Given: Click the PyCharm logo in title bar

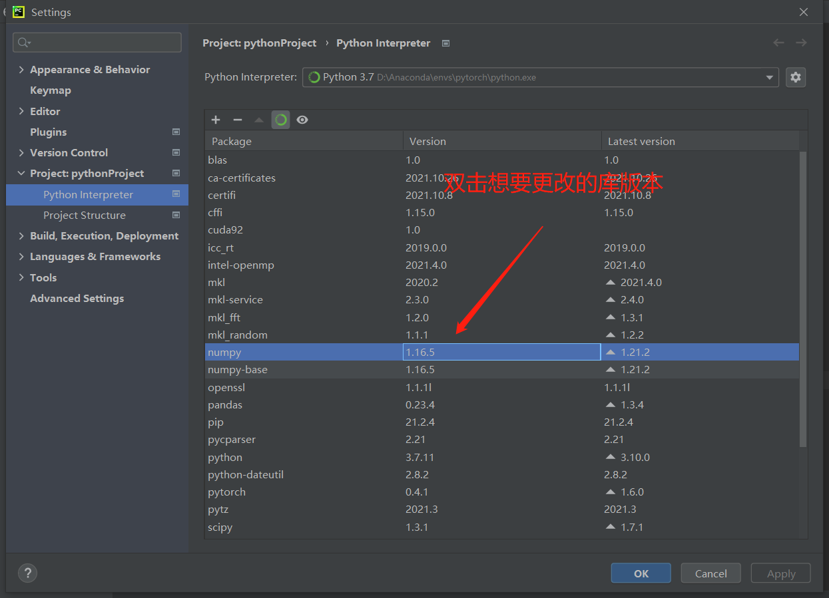Looking at the screenshot, I should point(19,11).
